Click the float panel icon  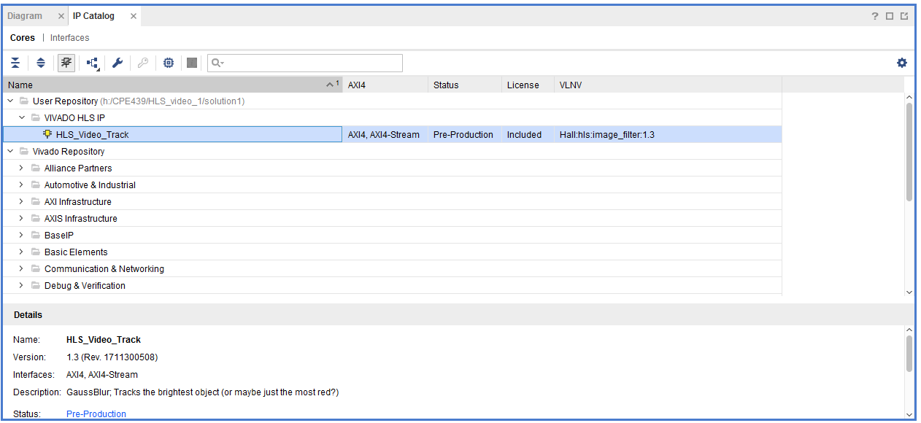(904, 16)
